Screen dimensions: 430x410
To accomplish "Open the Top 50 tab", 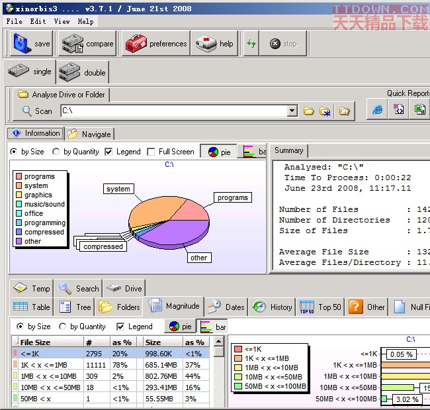I will click(x=320, y=307).
